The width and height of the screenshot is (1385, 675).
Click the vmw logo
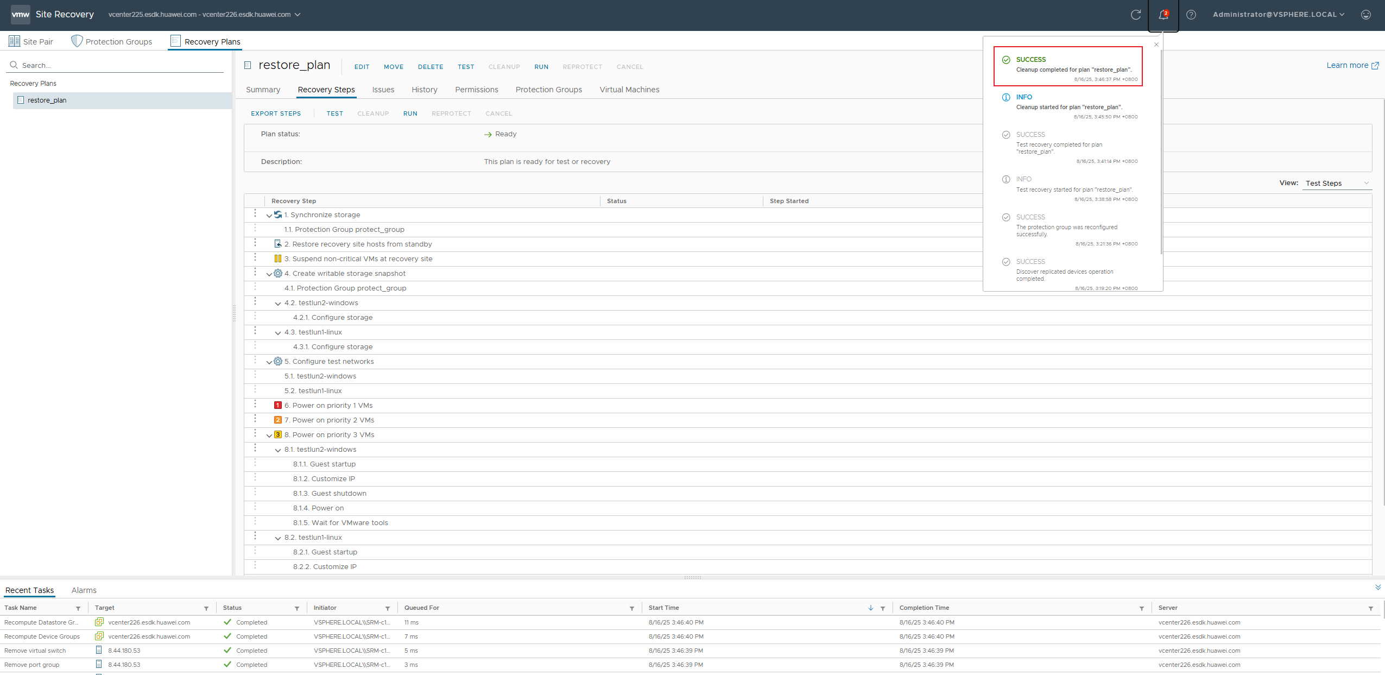(x=20, y=15)
